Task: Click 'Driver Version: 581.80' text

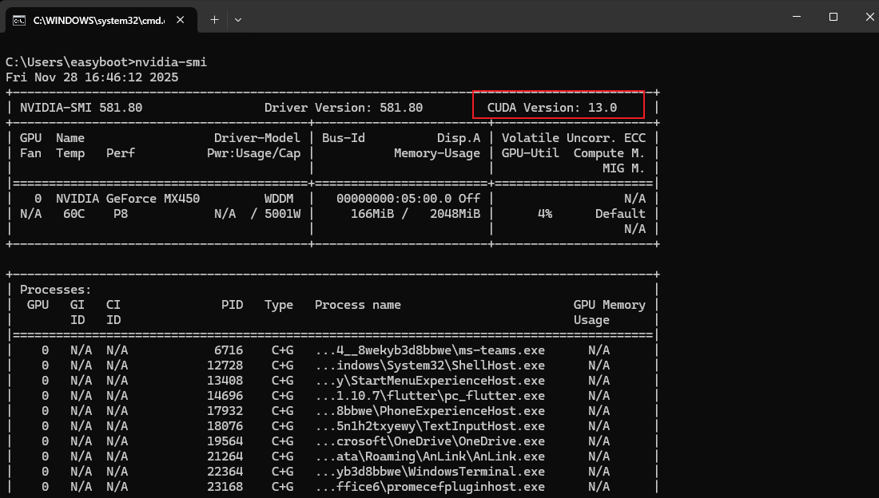Action: pyautogui.click(x=344, y=108)
